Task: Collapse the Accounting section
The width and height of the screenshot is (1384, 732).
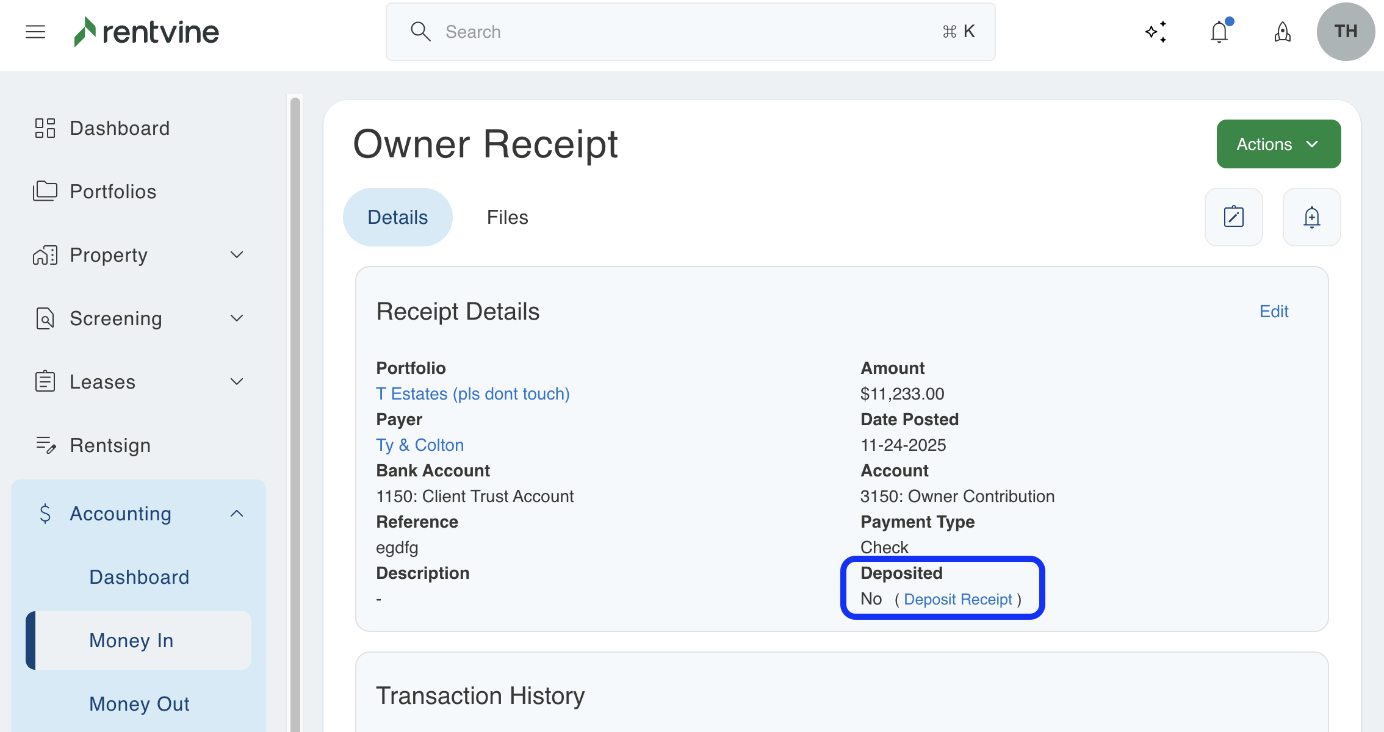Action: tap(237, 514)
